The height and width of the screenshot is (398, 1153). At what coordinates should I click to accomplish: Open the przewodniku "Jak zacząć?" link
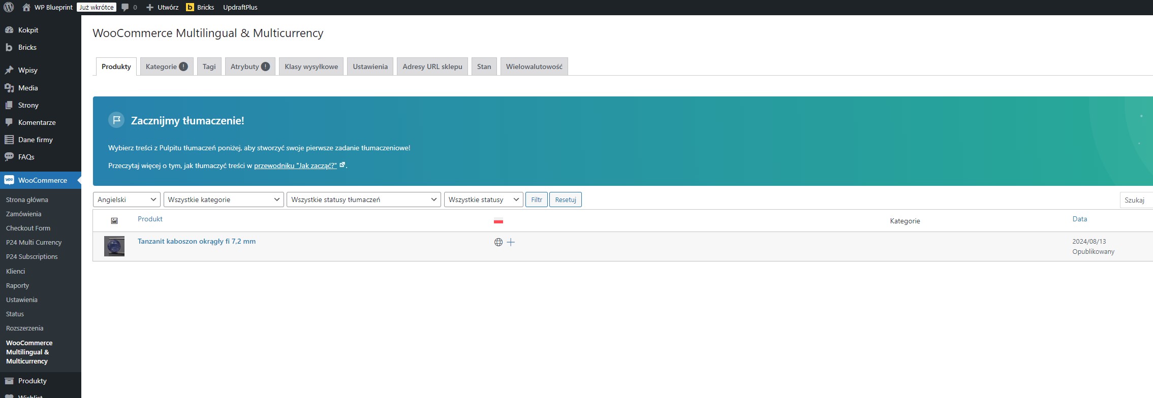(295, 165)
